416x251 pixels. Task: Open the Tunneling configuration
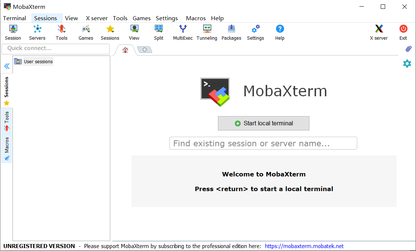[207, 32]
